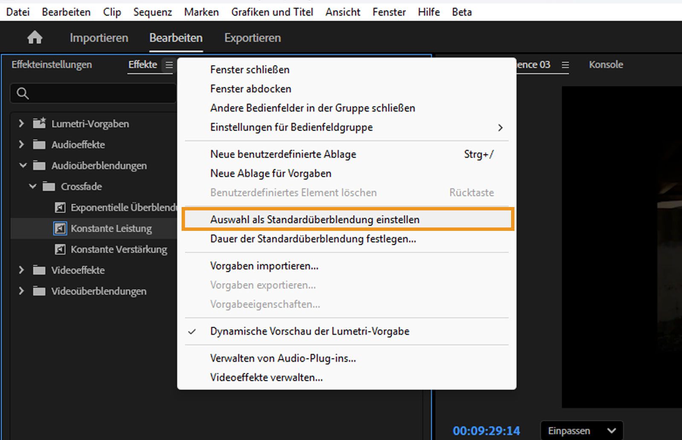682x440 pixels.
Task: Click the Videoüberblendungen folder label
Action: click(99, 291)
